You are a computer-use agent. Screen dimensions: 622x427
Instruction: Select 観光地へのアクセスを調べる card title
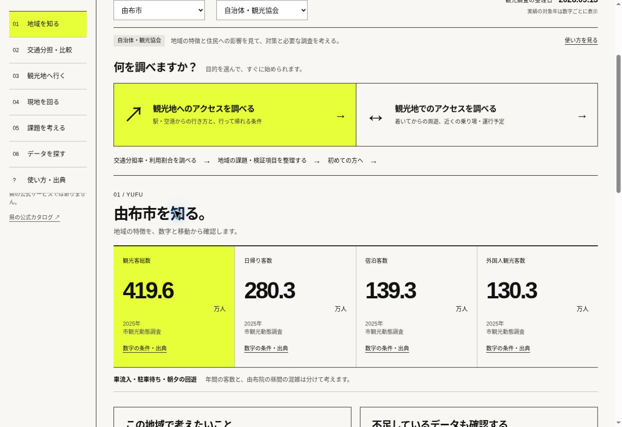coord(203,109)
